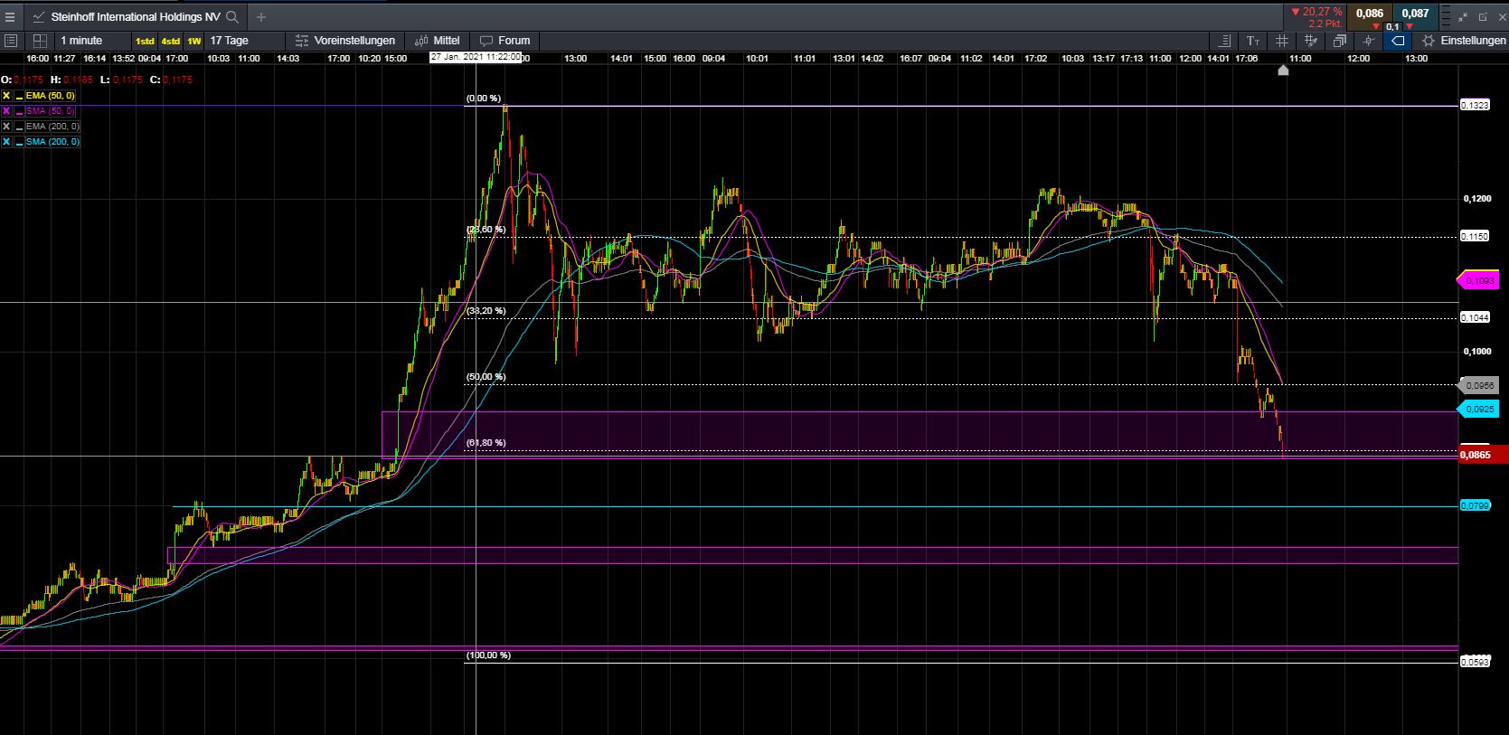Open the hamburger menu at top left
This screenshot has width=1509, height=735.
click(x=10, y=16)
